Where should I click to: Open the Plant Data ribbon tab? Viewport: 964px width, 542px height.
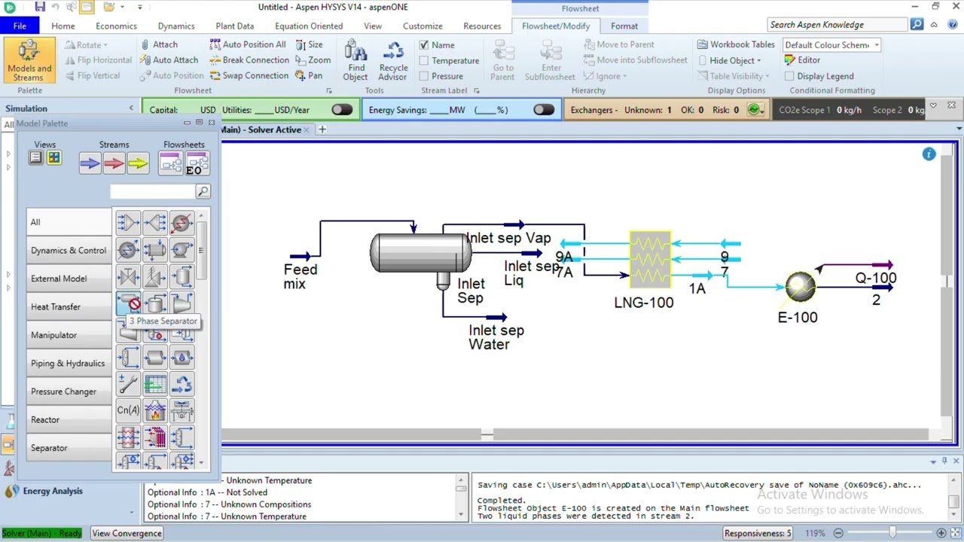coord(235,26)
